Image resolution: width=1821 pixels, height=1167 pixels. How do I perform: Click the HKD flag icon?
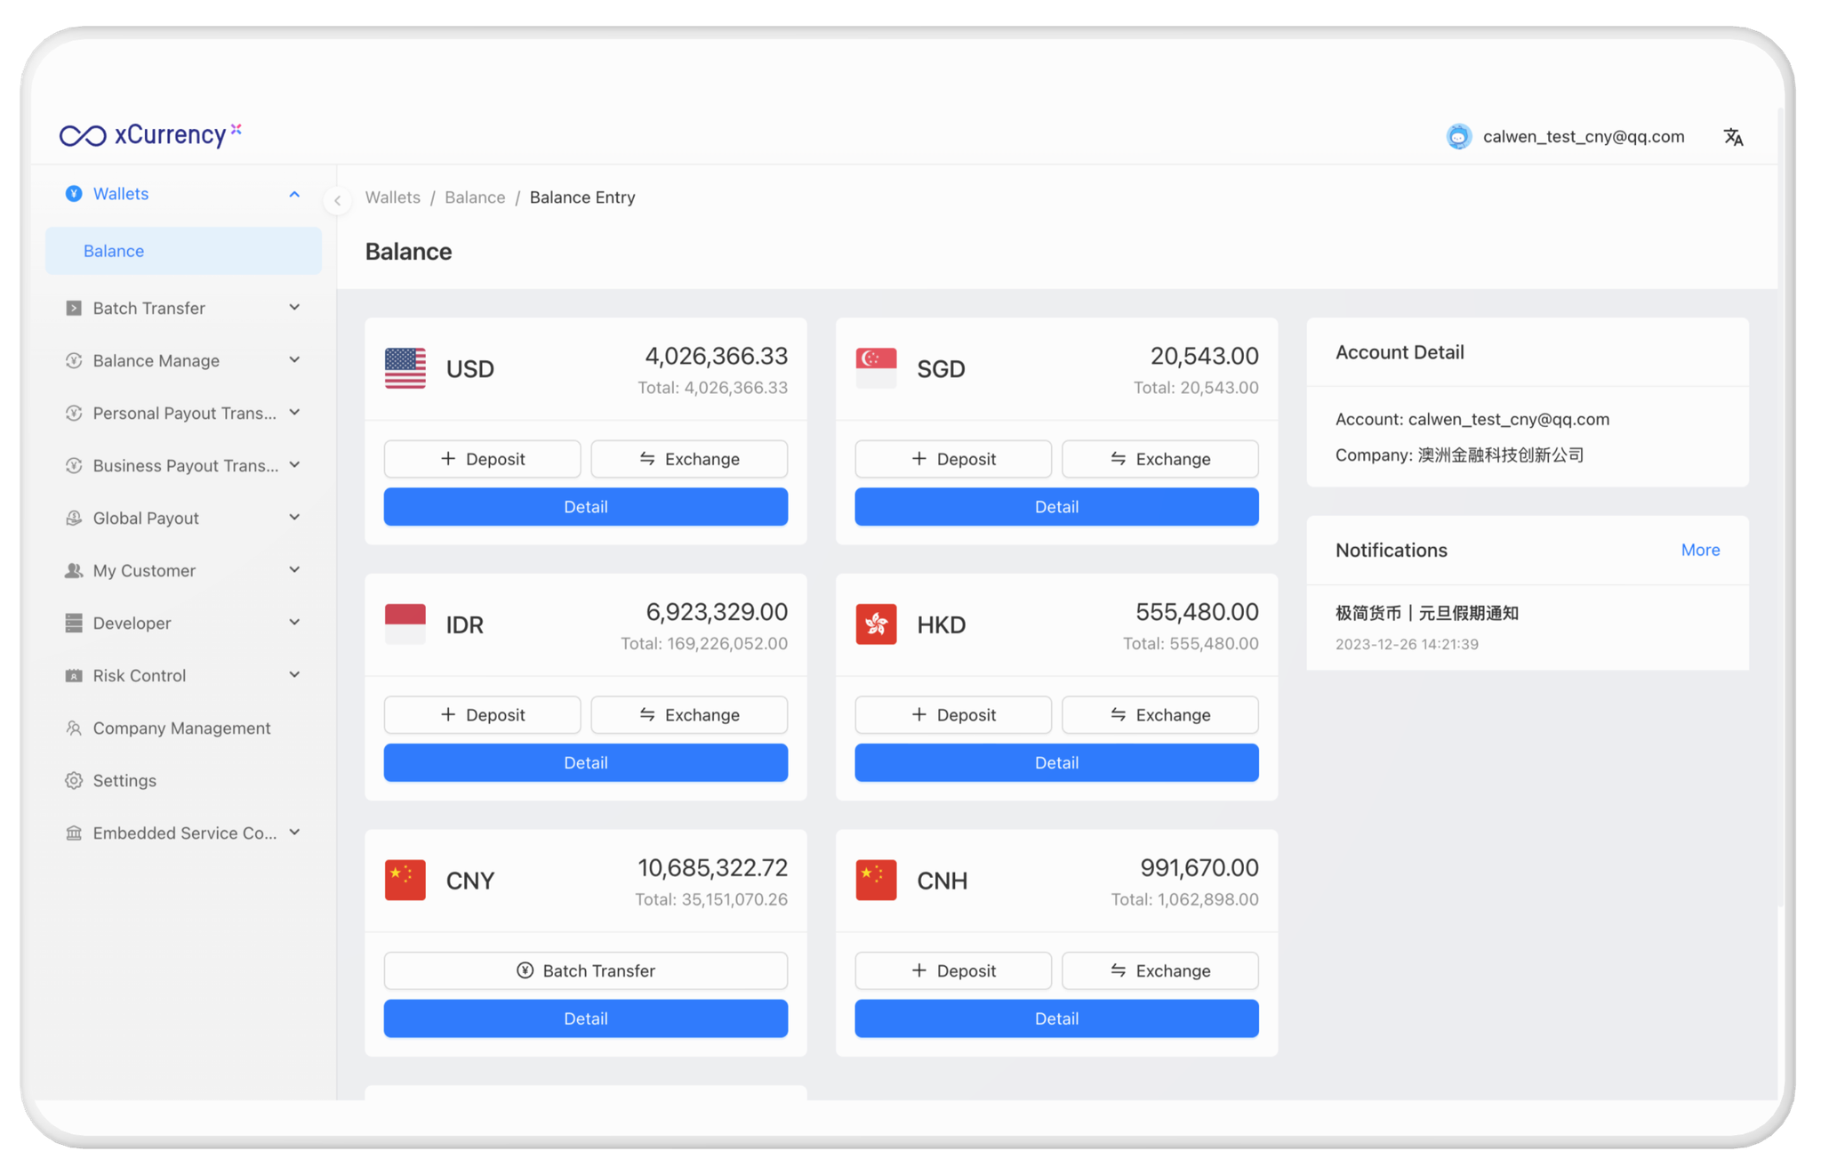(876, 624)
